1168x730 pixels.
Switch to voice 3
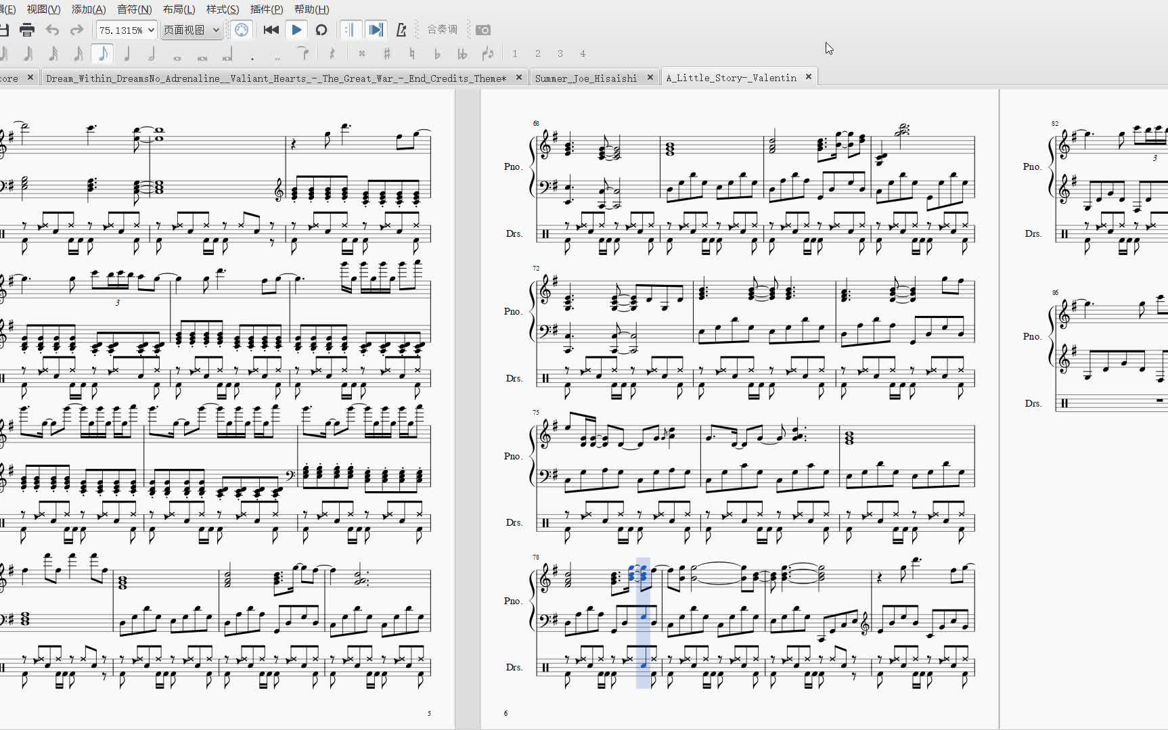coord(560,53)
